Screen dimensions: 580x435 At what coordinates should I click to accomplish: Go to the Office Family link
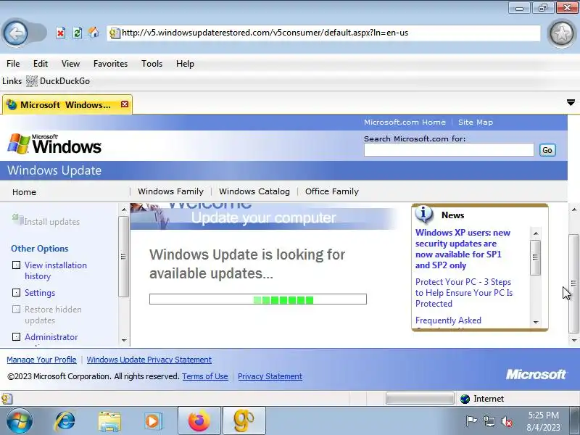coord(332,191)
